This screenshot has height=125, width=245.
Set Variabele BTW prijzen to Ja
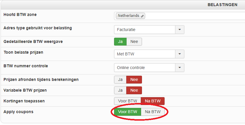(120, 90)
